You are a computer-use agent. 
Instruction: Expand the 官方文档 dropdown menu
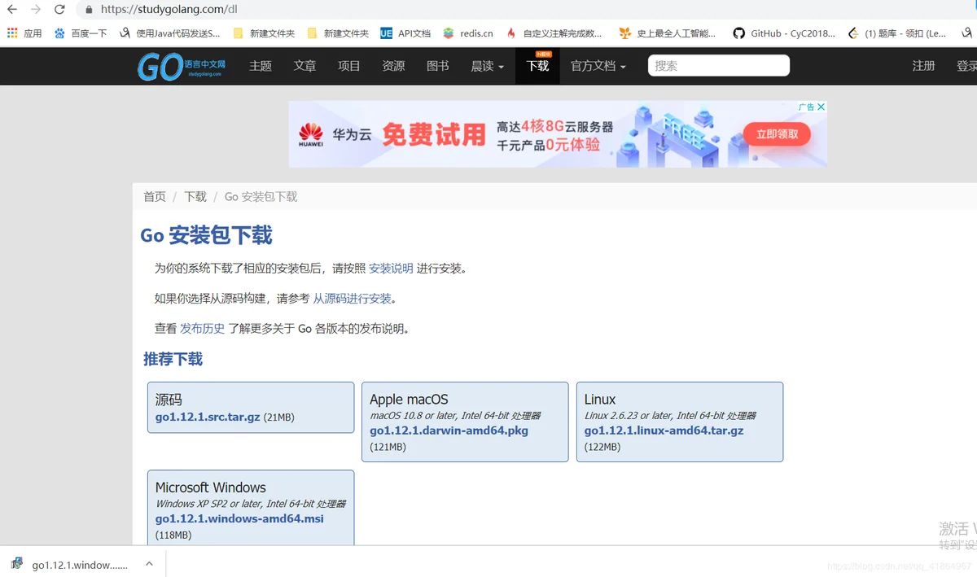click(598, 66)
